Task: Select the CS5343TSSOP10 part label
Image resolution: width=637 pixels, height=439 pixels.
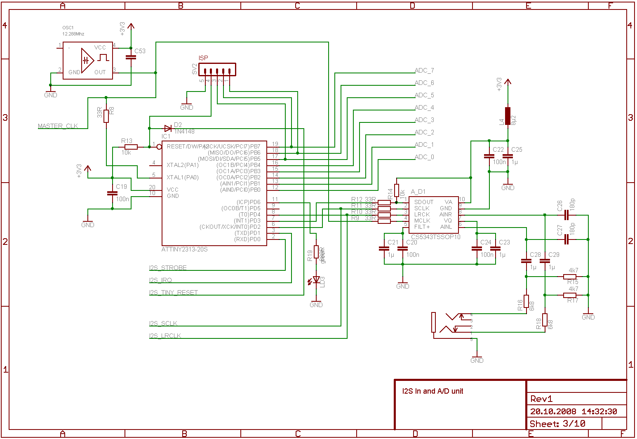Action: (x=435, y=237)
